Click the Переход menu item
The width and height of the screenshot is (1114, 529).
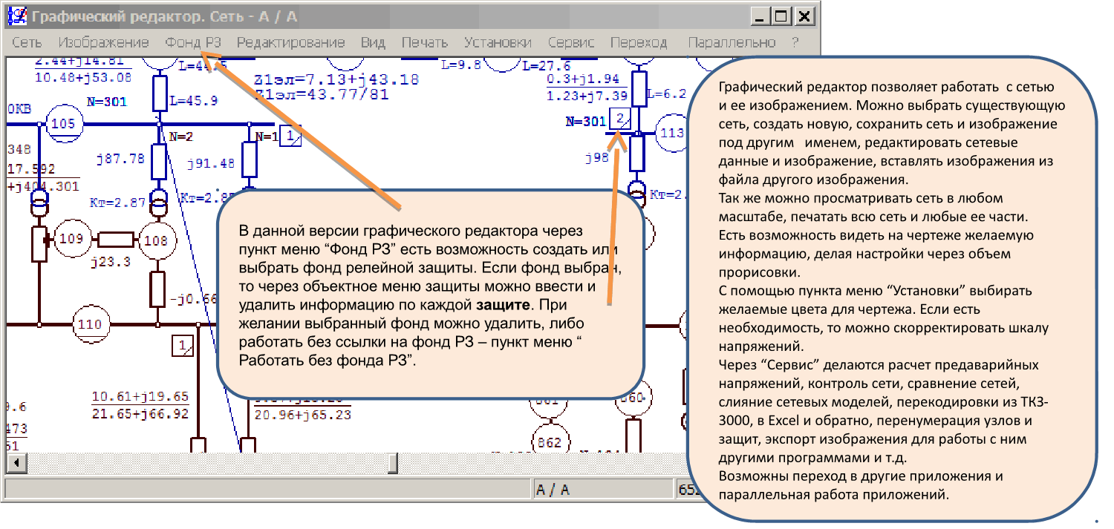639,42
